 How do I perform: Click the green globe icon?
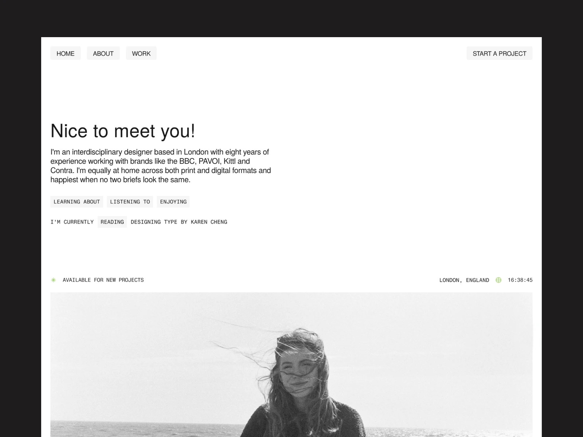point(498,280)
